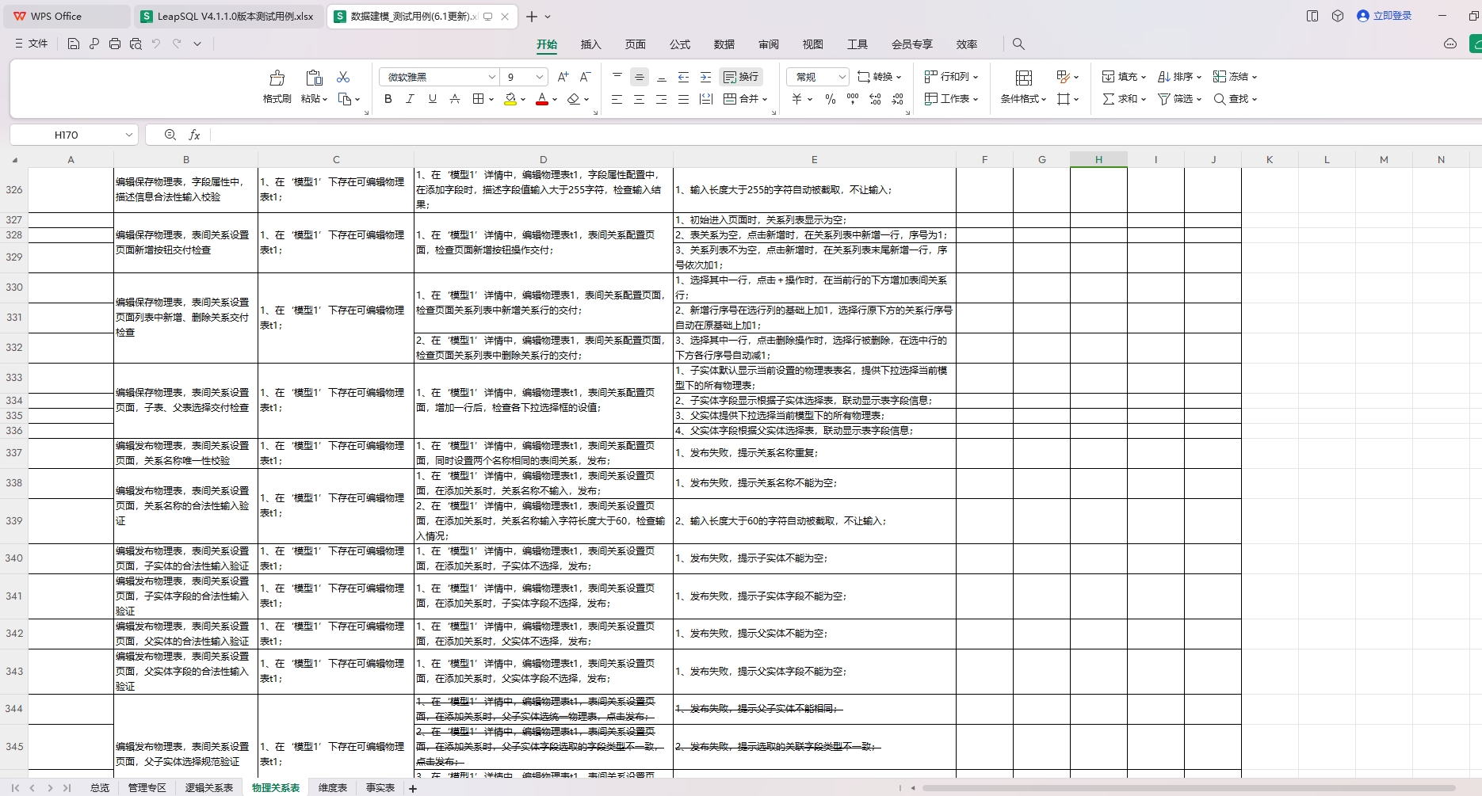Click the Copy icon in the clipboard group
Image resolution: width=1482 pixels, height=796 pixels.
(345, 99)
